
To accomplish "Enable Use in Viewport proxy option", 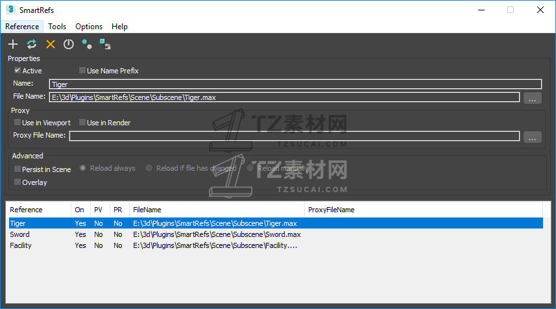I will pos(17,122).
